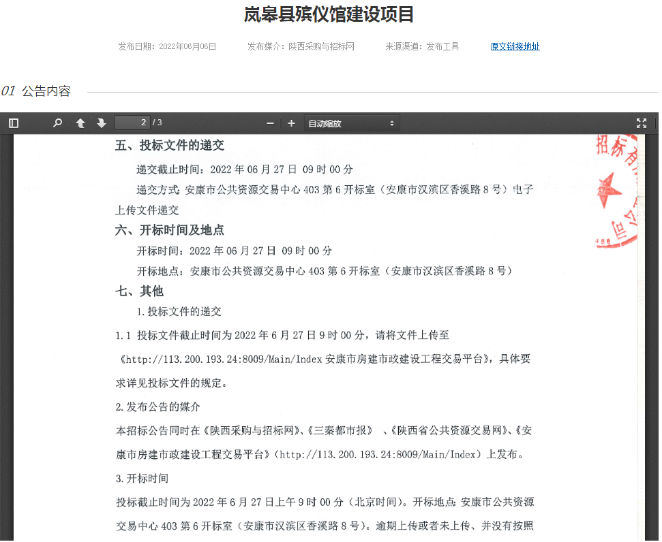The image size is (662, 542).
Task: Open the PDF find search tool
Action: point(57,123)
